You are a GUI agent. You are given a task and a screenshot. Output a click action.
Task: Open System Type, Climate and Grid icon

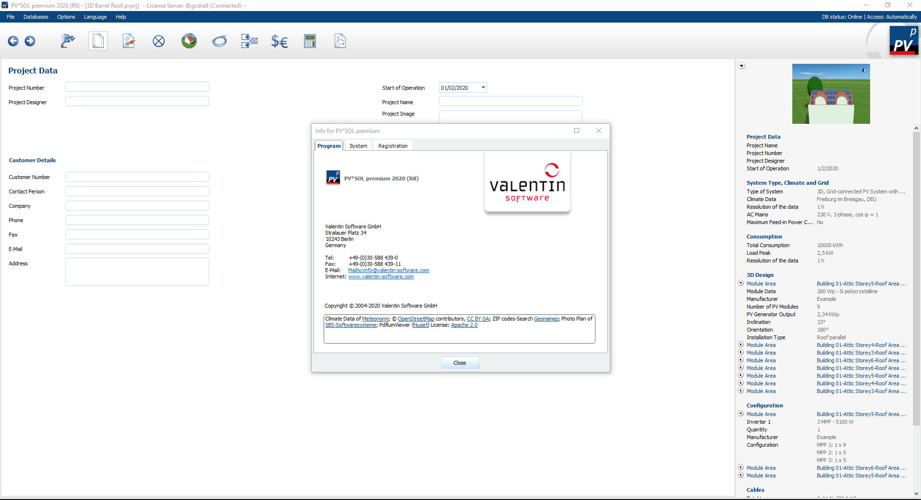(x=129, y=41)
